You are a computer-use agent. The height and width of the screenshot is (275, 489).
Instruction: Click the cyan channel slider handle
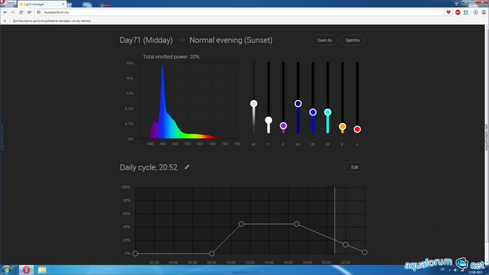(328, 112)
